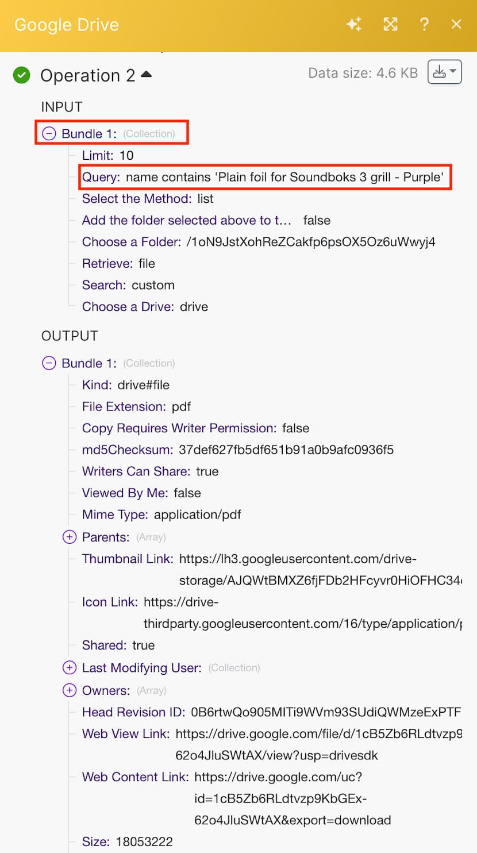The image size is (477, 853).
Task: Open the download output bundles dropdown
Action: click(x=444, y=72)
